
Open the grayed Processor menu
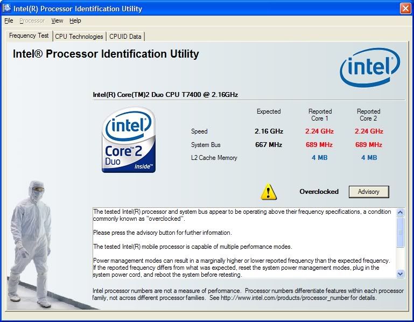click(32, 20)
